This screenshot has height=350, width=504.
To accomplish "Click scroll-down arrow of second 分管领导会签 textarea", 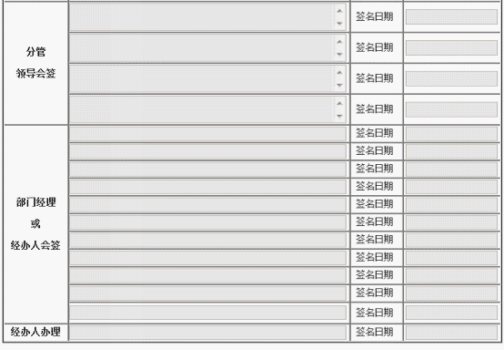I will click(x=339, y=55).
